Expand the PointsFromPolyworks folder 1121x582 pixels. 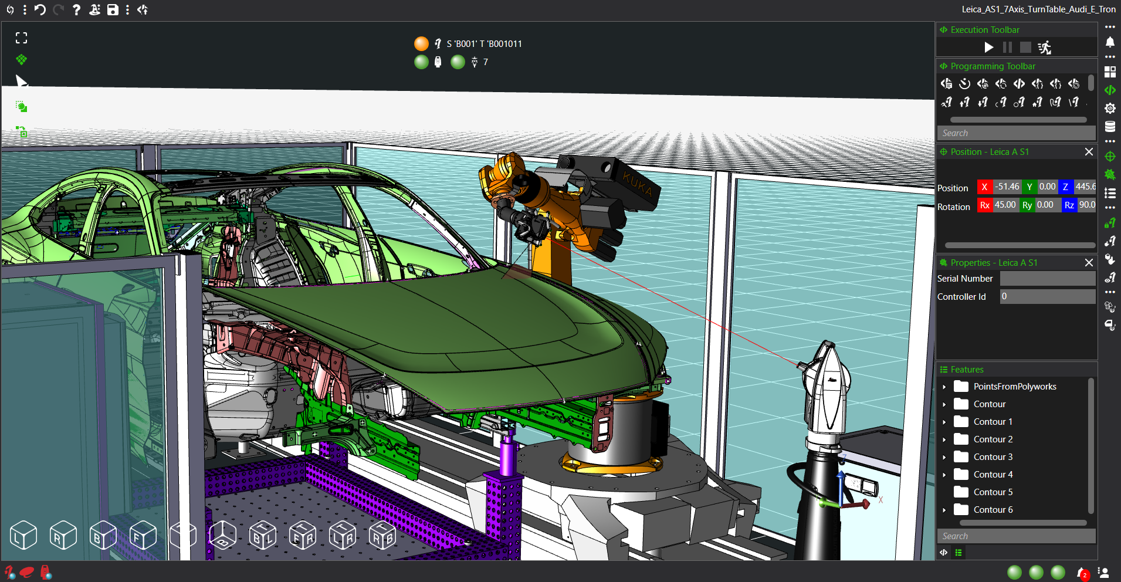tap(944, 387)
